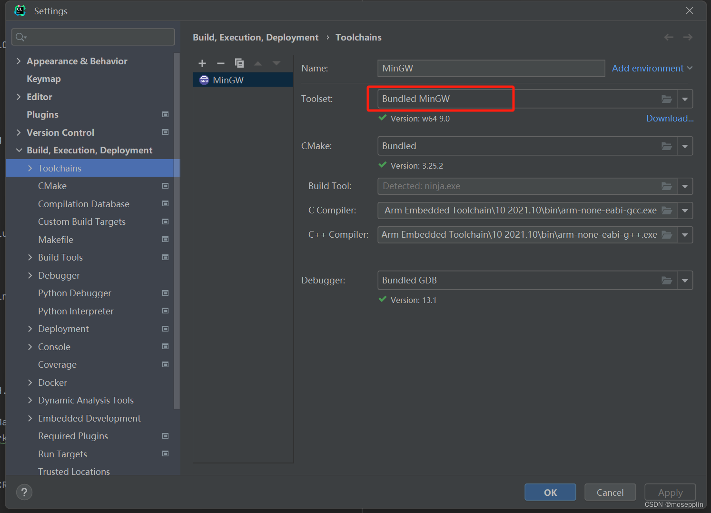Screen dimensions: 711x513
Task: Browse folder for Toolset path
Action: click(667, 99)
